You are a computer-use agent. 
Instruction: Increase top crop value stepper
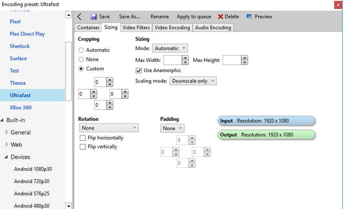[x=110, y=80]
